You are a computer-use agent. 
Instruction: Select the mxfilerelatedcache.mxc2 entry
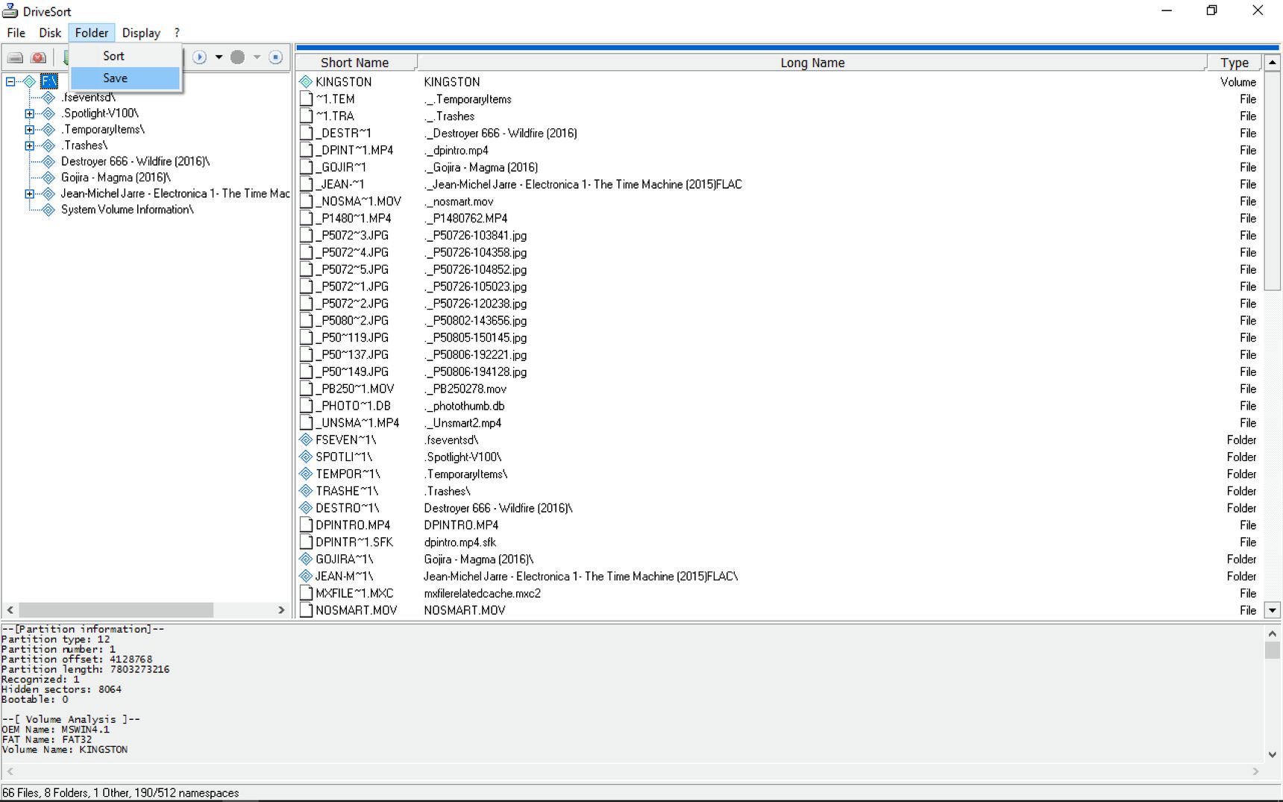click(483, 594)
